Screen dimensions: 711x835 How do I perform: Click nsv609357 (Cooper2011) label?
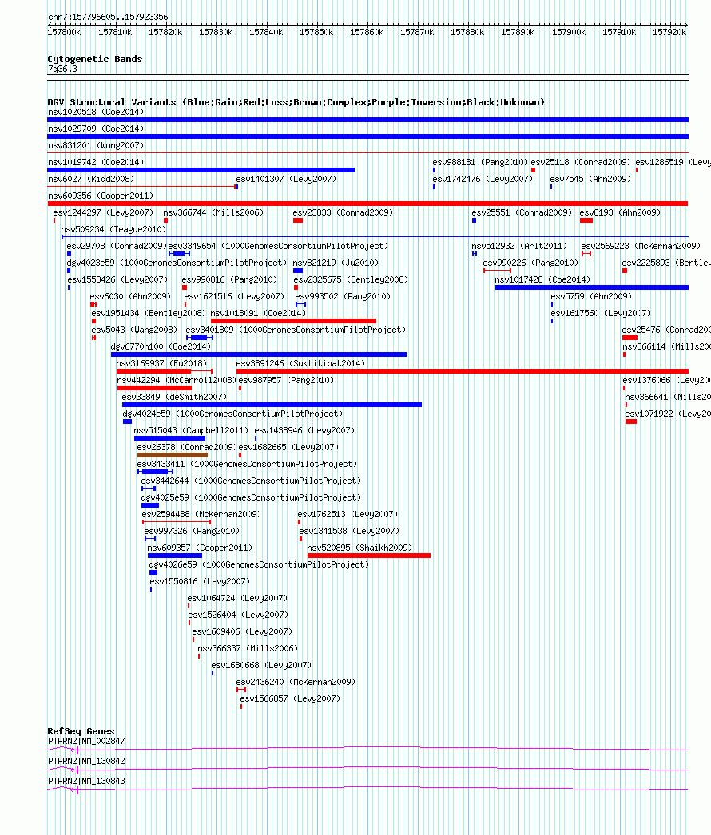[x=200, y=548]
